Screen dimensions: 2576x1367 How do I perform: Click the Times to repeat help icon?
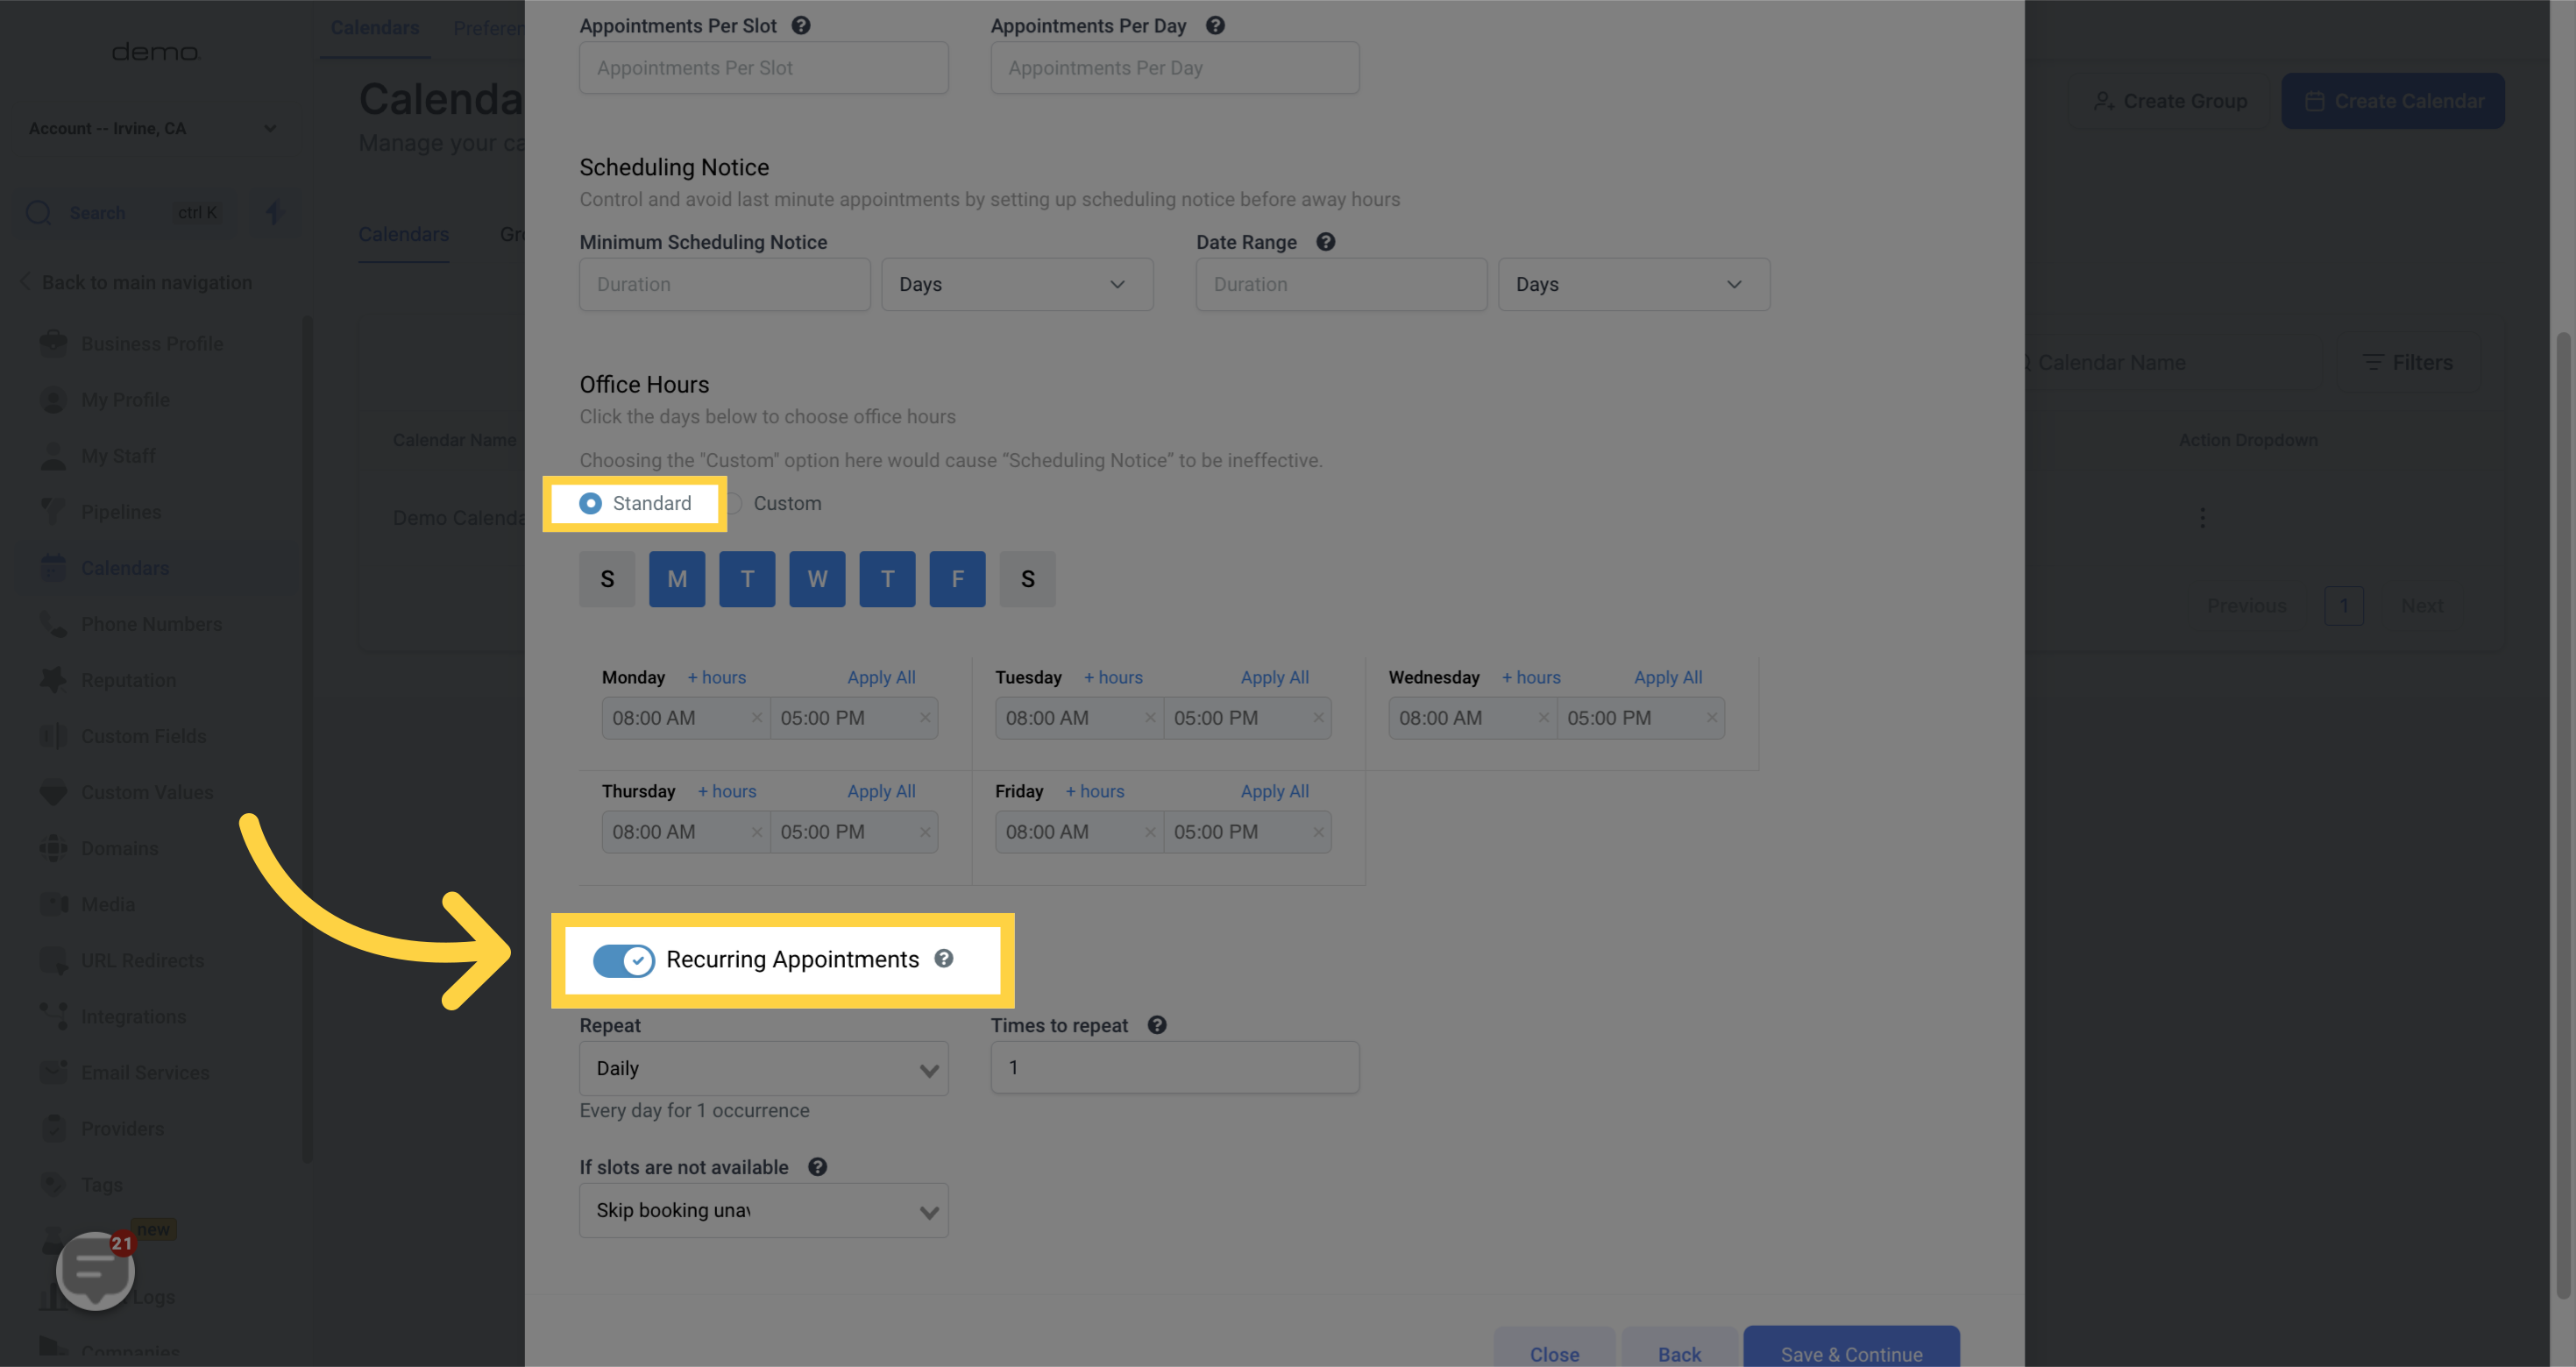click(x=1156, y=1025)
